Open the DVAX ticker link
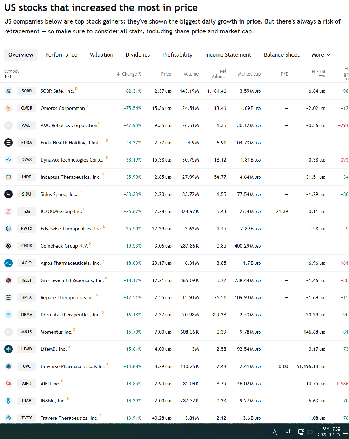349x439 pixels. 27,160
